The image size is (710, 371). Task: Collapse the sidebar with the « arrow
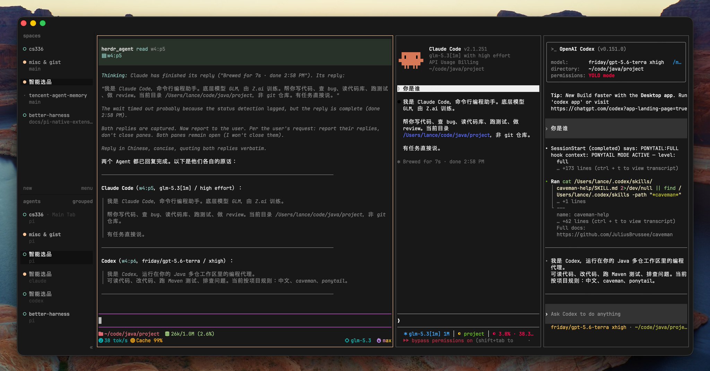click(x=91, y=347)
